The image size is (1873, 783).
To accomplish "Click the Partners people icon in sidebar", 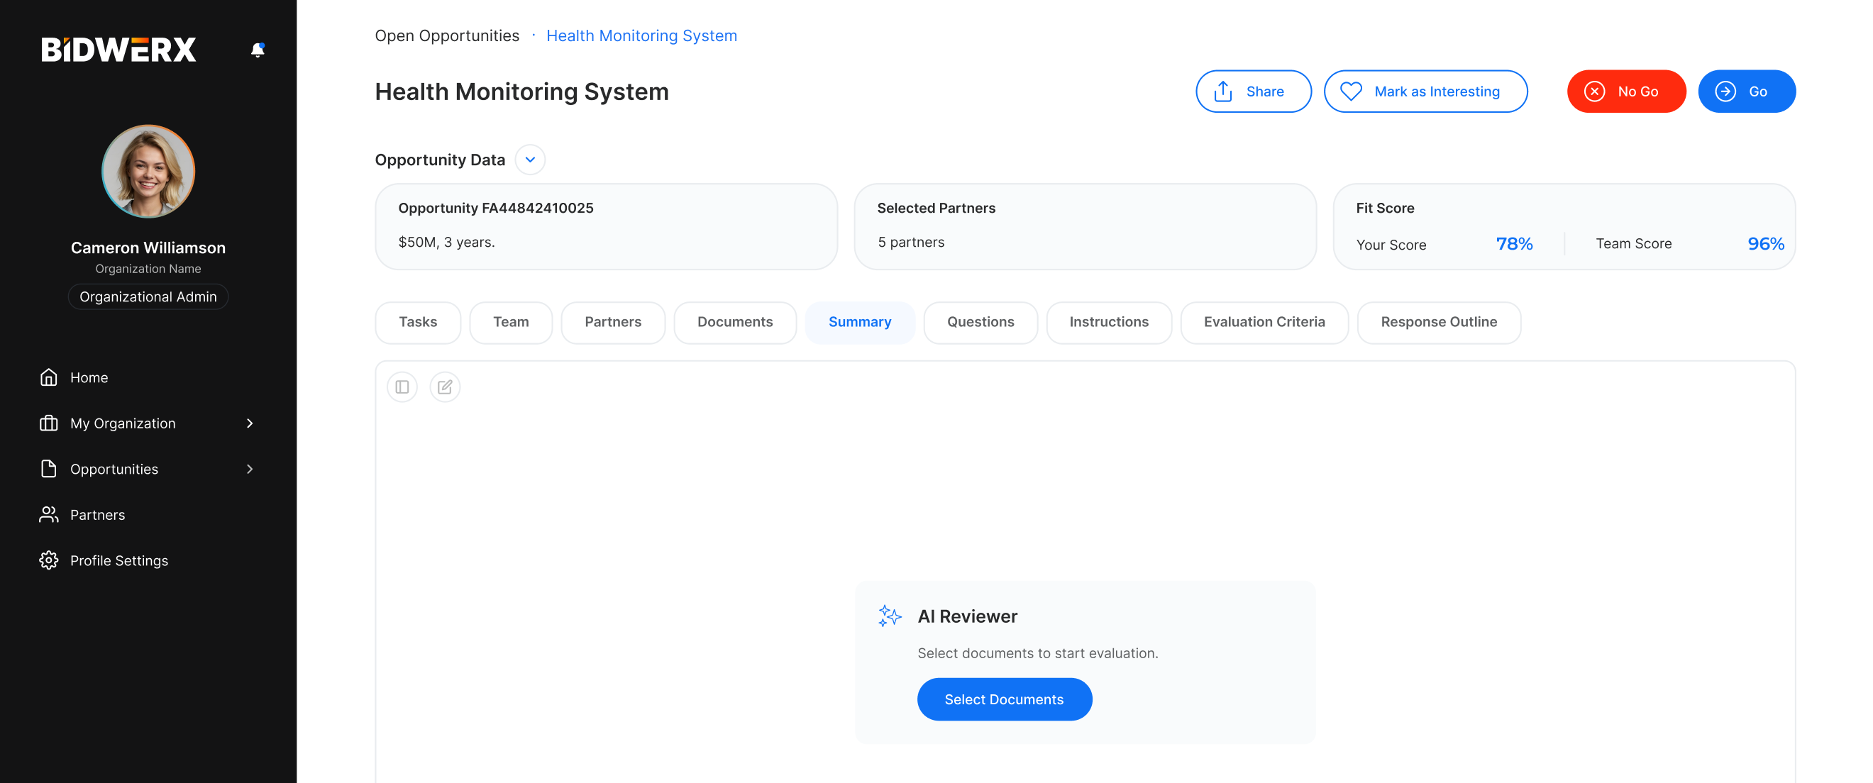I will (x=49, y=515).
